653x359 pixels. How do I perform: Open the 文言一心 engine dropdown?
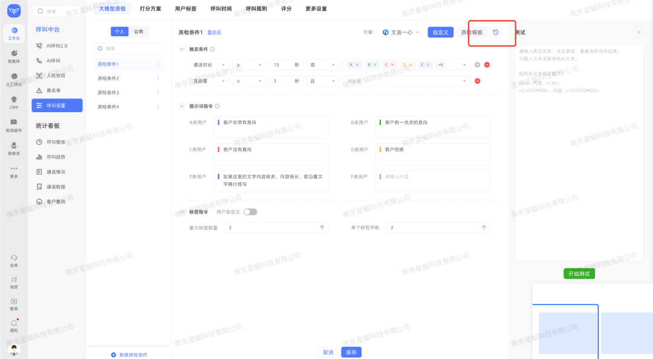point(401,33)
